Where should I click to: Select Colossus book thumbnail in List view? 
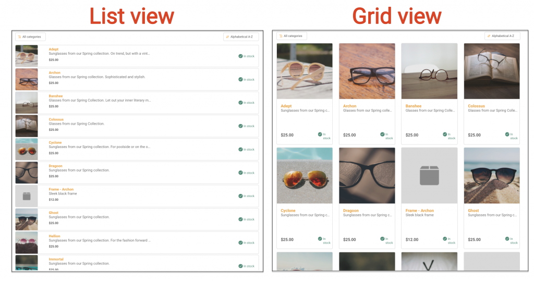27,126
